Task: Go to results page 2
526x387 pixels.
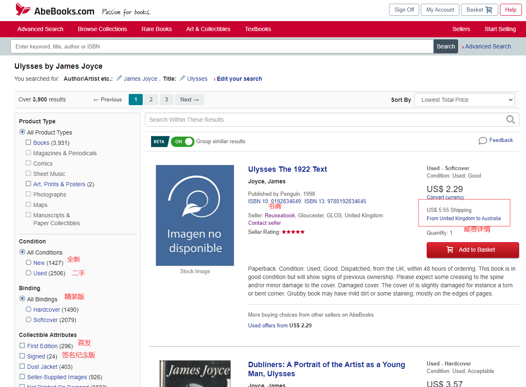Action: (x=151, y=99)
